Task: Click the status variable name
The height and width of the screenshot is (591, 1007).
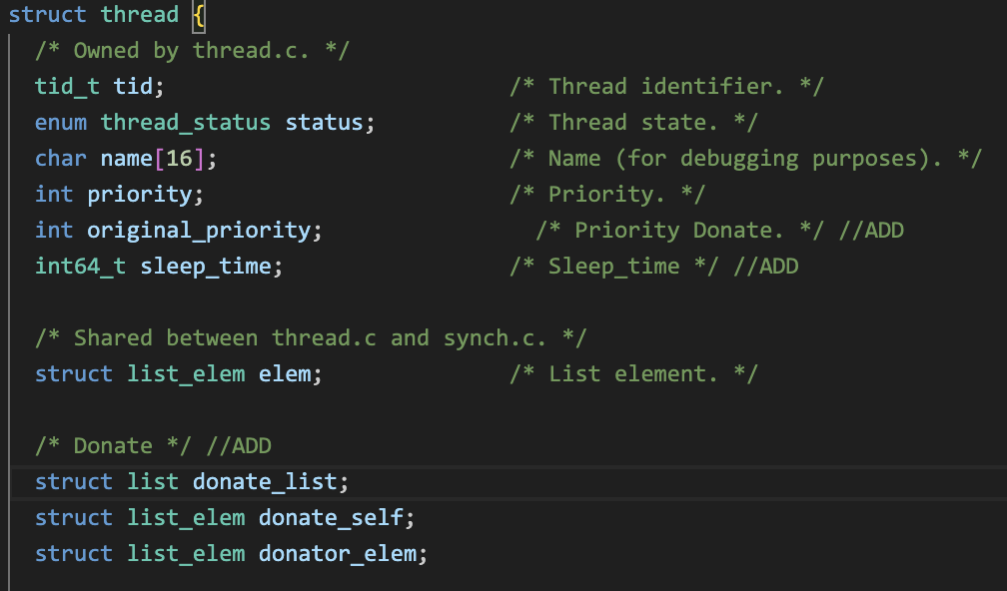Action: coord(325,123)
